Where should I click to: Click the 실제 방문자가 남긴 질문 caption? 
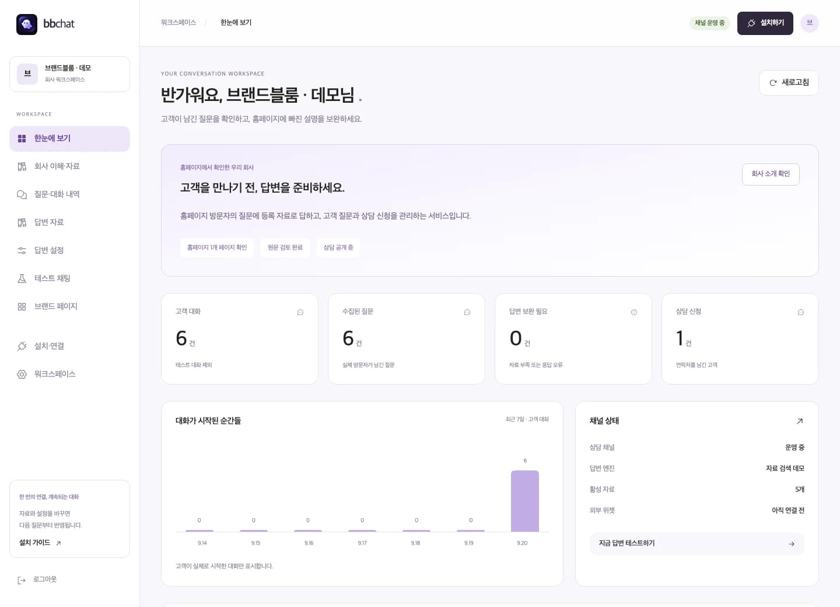(x=369, y=365)
